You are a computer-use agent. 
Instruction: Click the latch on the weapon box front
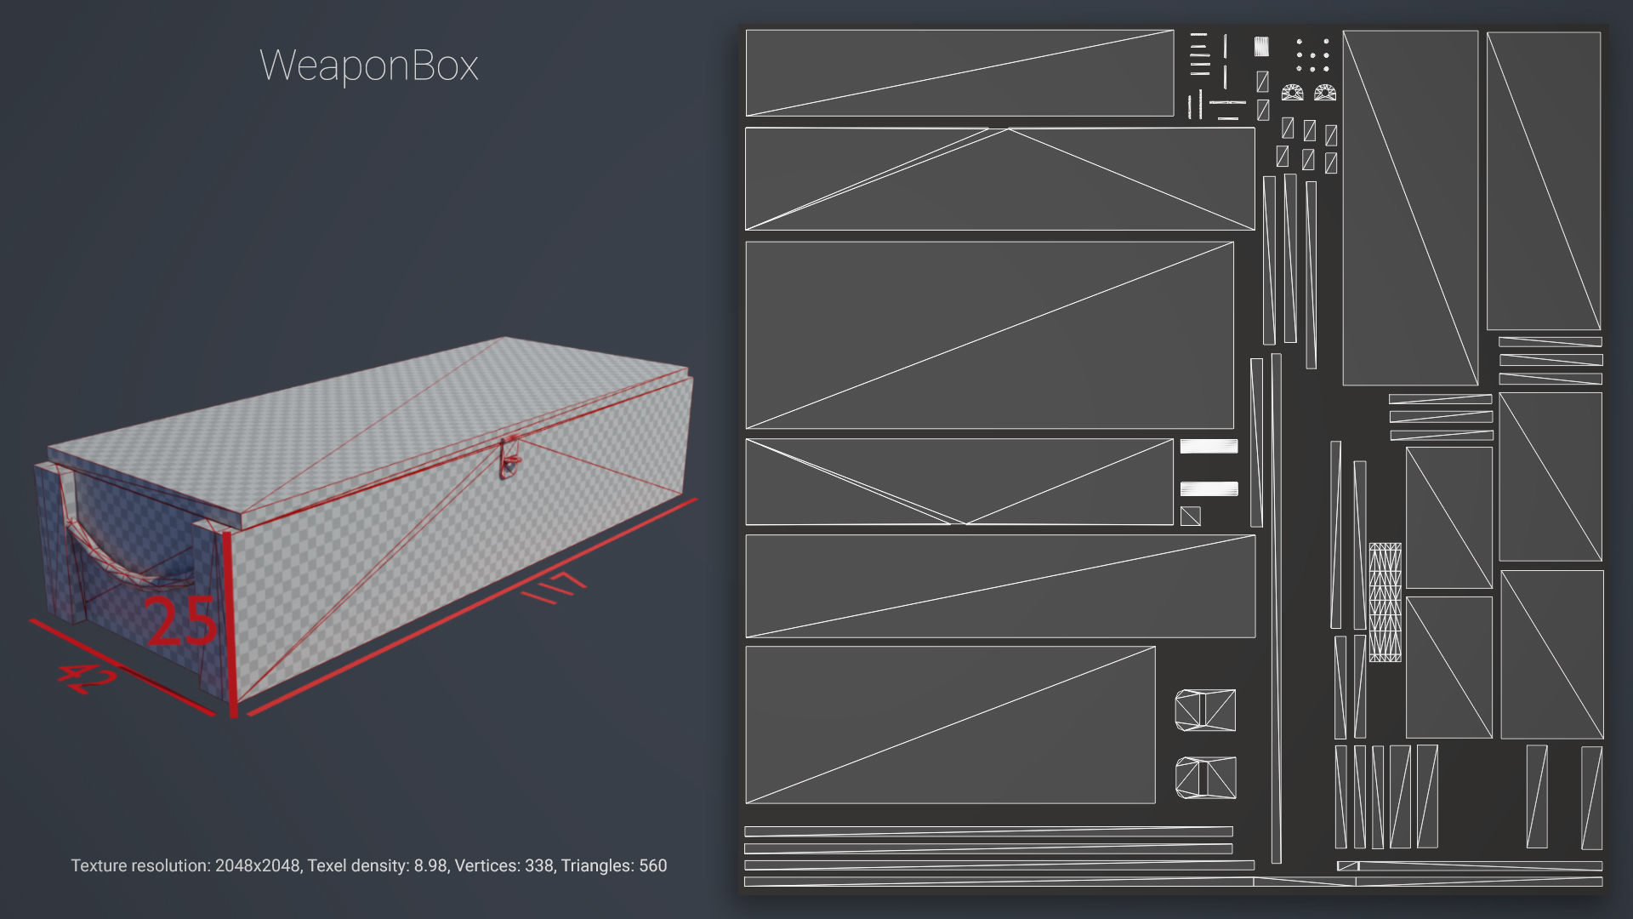pos(510,459)
